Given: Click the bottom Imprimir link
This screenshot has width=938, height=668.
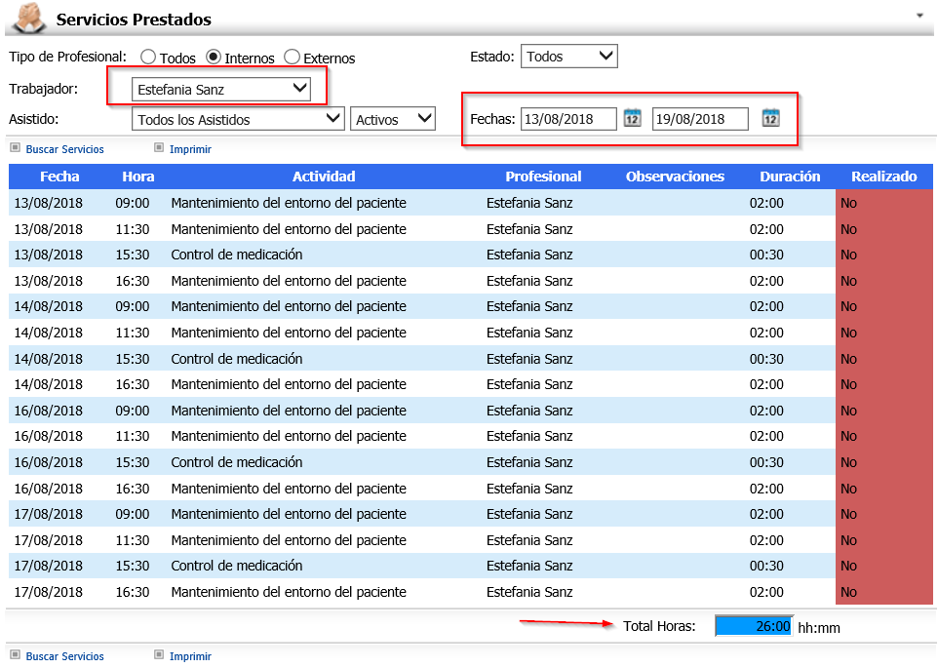Looking at the screenshot, I should coord(190,656).
